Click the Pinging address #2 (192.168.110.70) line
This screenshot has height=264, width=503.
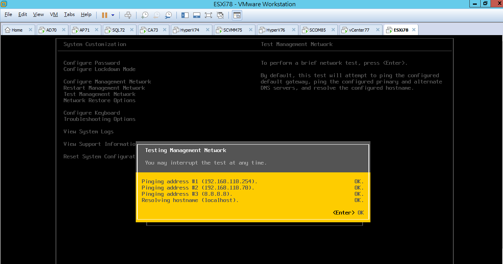(x=253, y=188)
